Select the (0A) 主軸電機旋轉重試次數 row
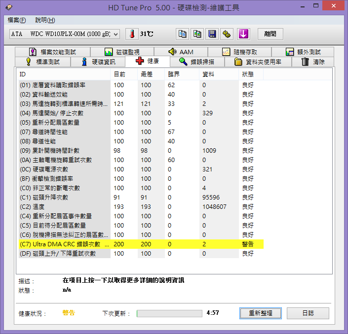348x334 pixels. [x=141, y=160]
